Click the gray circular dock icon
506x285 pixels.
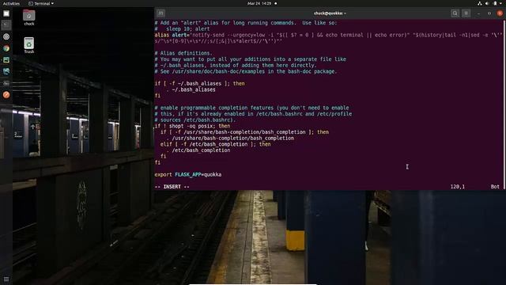coord(6,37)
